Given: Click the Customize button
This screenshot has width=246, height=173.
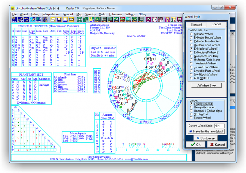Looking at the screenshot, I should point(205,138).
